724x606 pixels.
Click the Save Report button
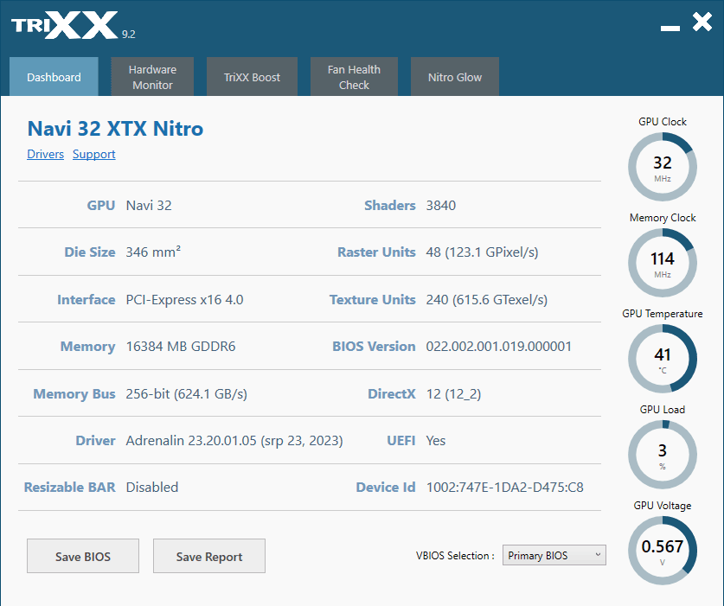(x=209, y=556)
